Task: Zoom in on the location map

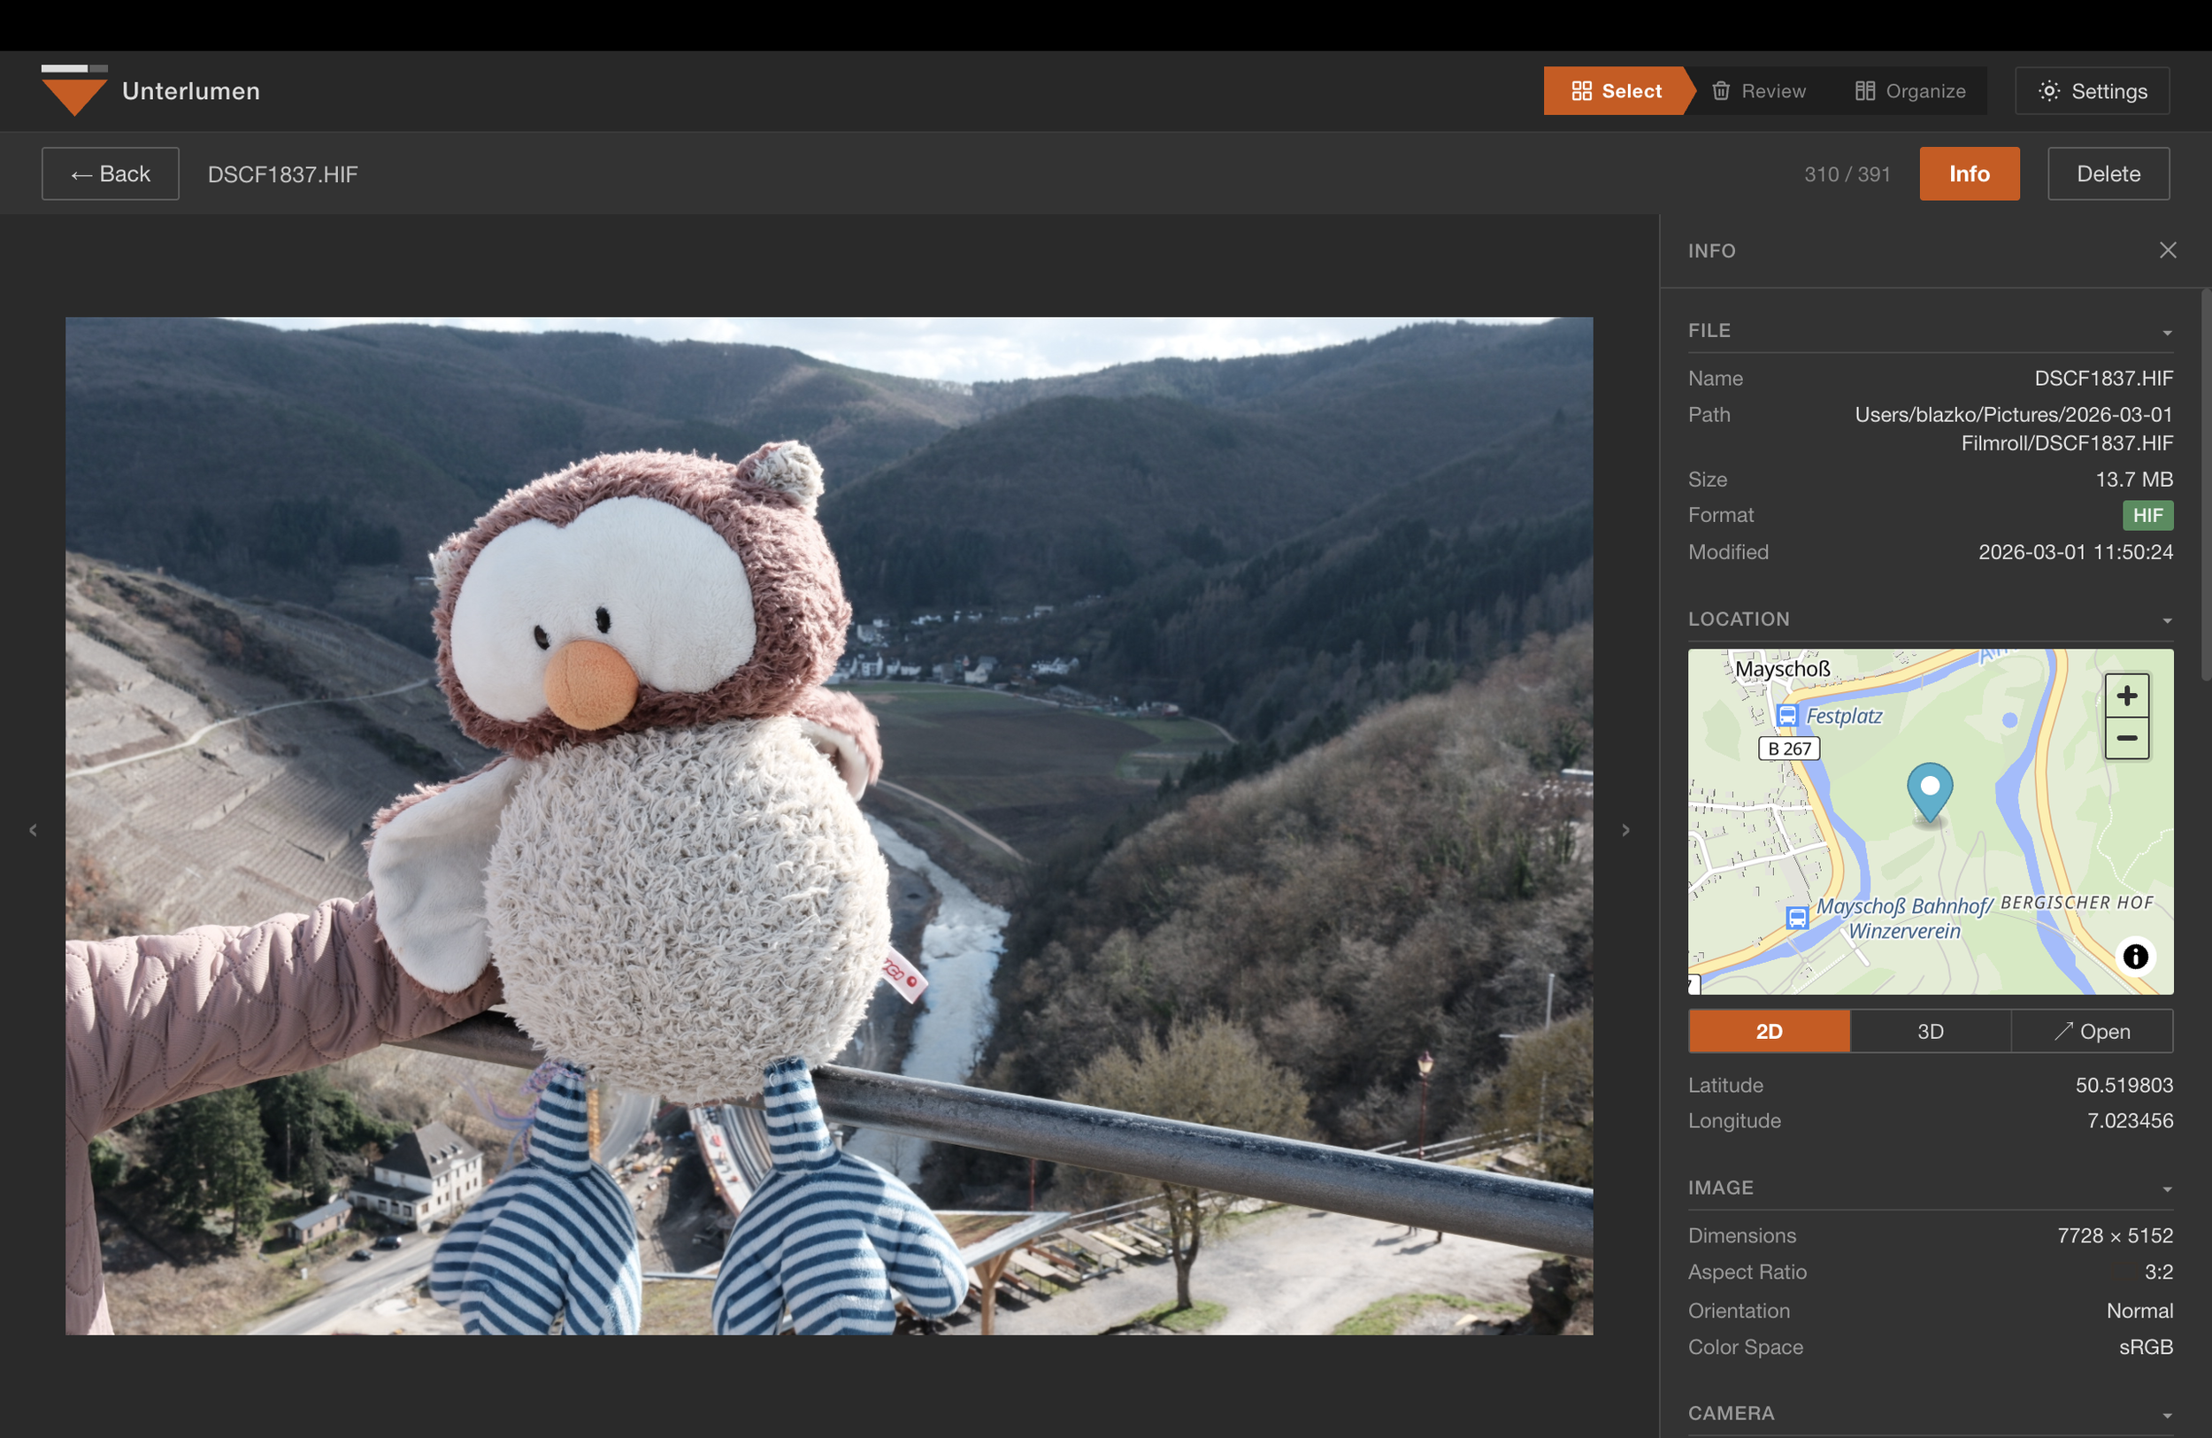Action: (2126, 694)
